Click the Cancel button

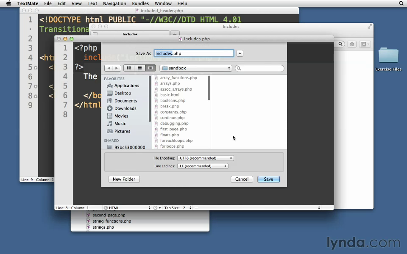pyautogui.click(x=242, y=179)
